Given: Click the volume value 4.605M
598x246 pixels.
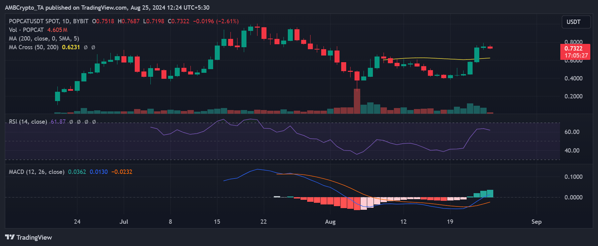Looking at the screenshot, I should [x=57, y=30].
